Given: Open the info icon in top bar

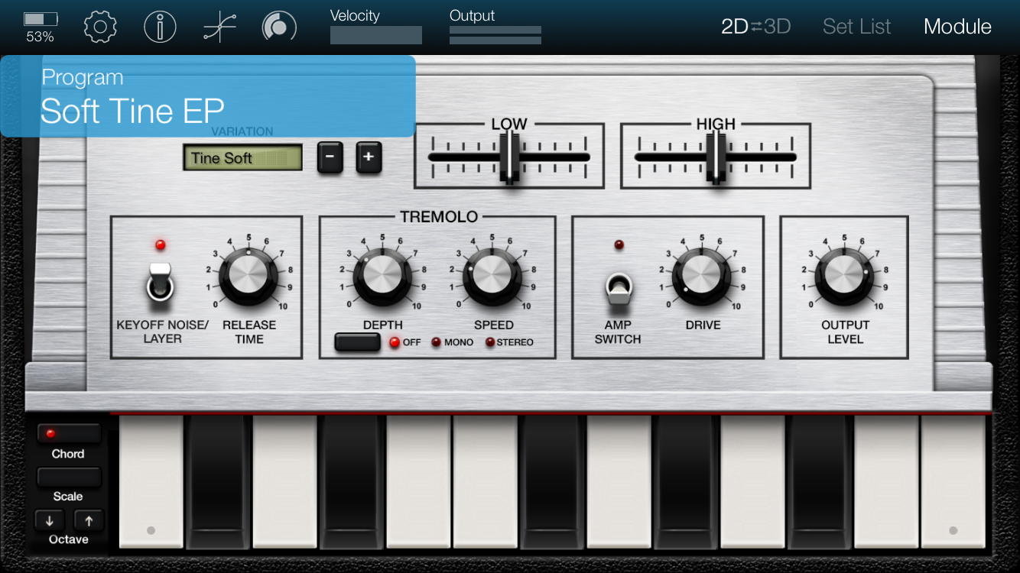Looking at the screenshot, I should (160, 27).
